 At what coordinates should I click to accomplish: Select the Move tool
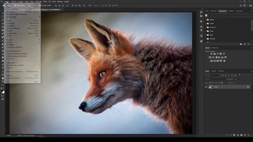[3, 13]
